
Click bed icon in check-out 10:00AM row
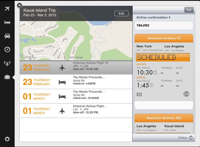coord(62,96)
